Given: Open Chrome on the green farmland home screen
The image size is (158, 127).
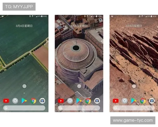Looking at the screenshot, I should tap(33, 101).
